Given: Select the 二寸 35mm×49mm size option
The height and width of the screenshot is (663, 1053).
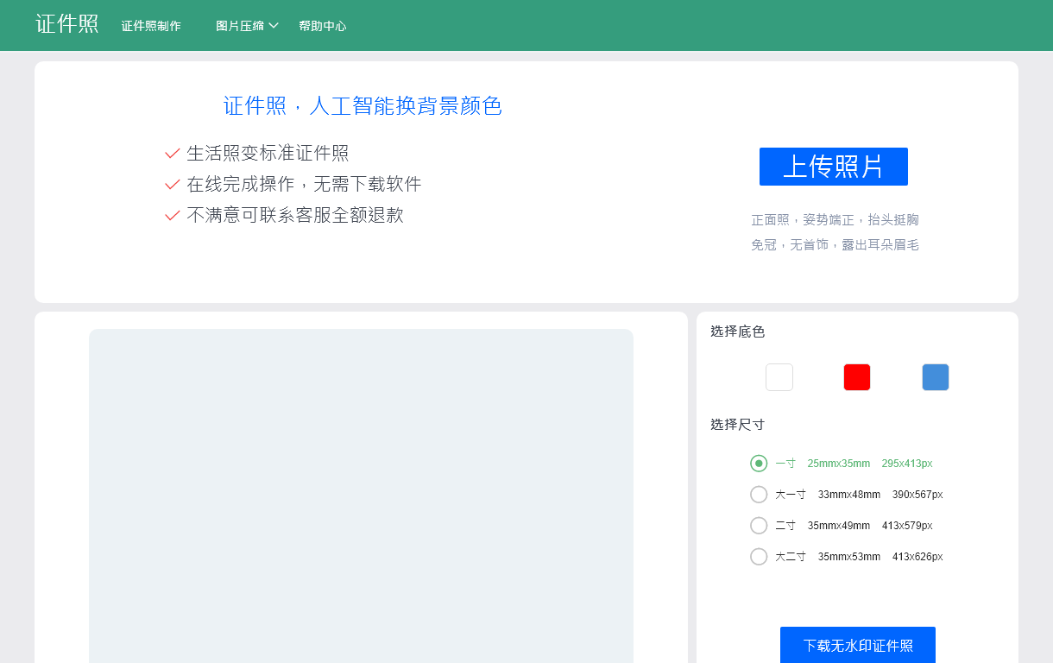Looking at the screenshot, I should (759, 525).
